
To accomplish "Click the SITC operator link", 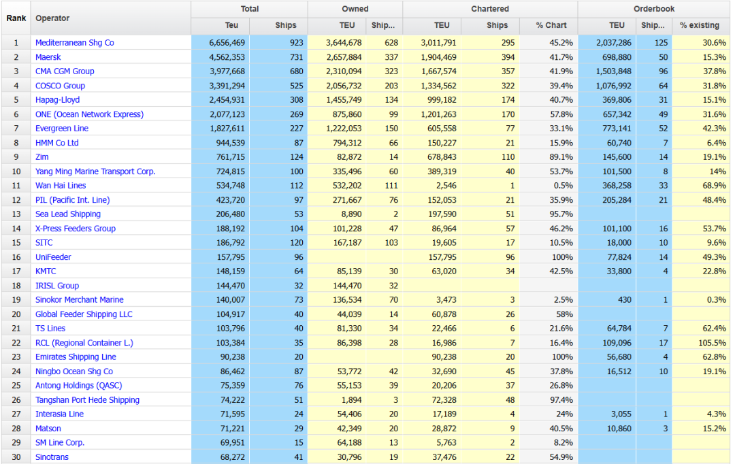I will click(44, 243).
